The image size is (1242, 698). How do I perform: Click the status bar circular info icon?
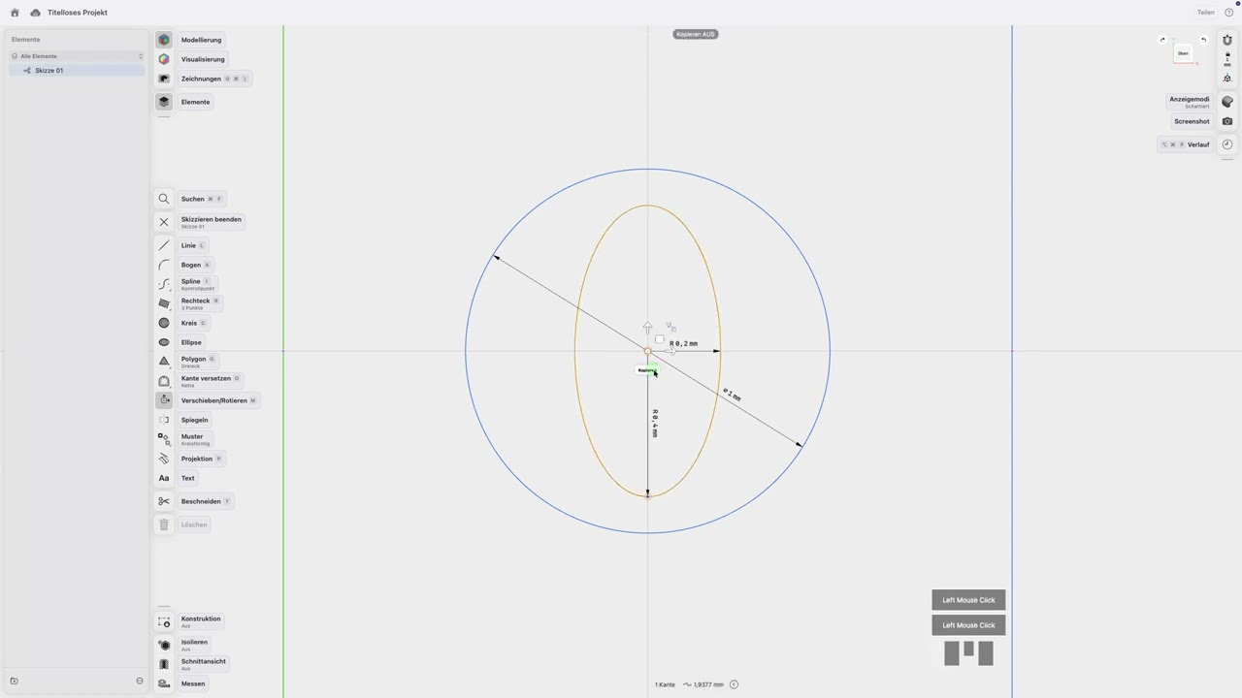point(734,684)
